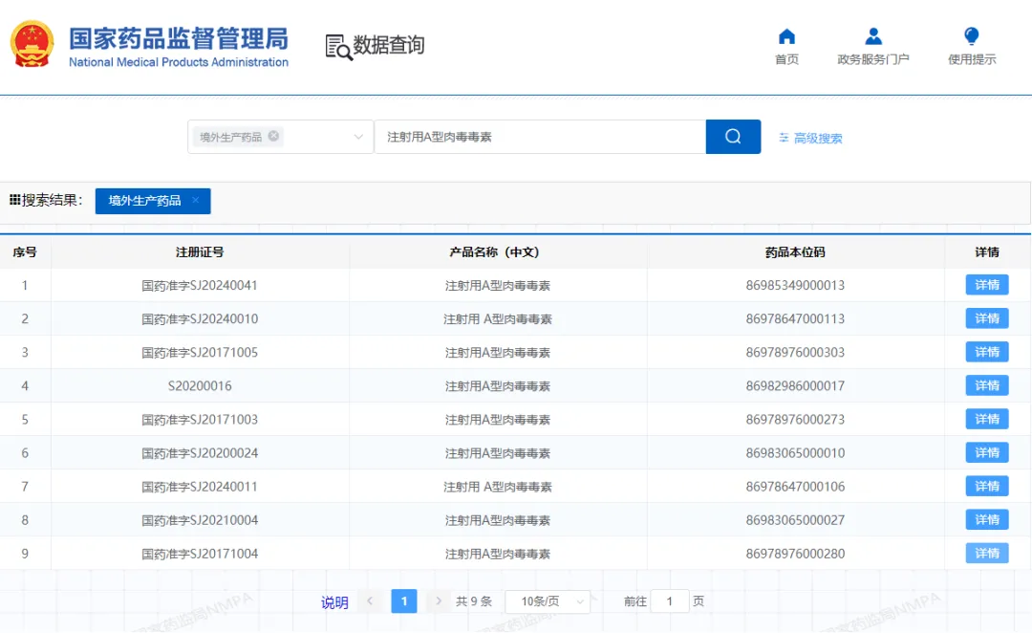The height and width of the screenshot is (633, 1032).
Task: Click 详情 for registration 国药准字SJ20240041
Action: point(986,284)
